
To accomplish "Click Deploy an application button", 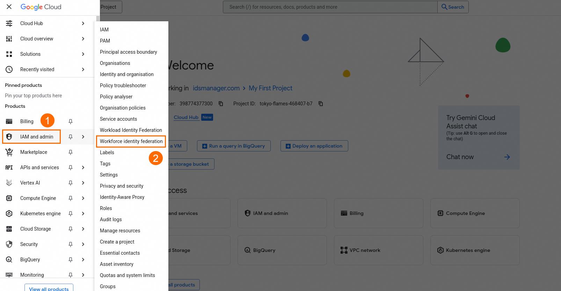I will pyautogui.click(x=314, y=146).
